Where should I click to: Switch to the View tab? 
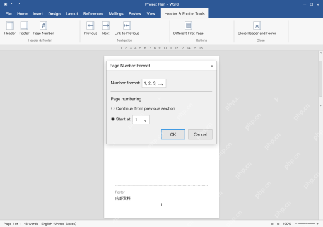pyautogui.click(x=151, y=14)
